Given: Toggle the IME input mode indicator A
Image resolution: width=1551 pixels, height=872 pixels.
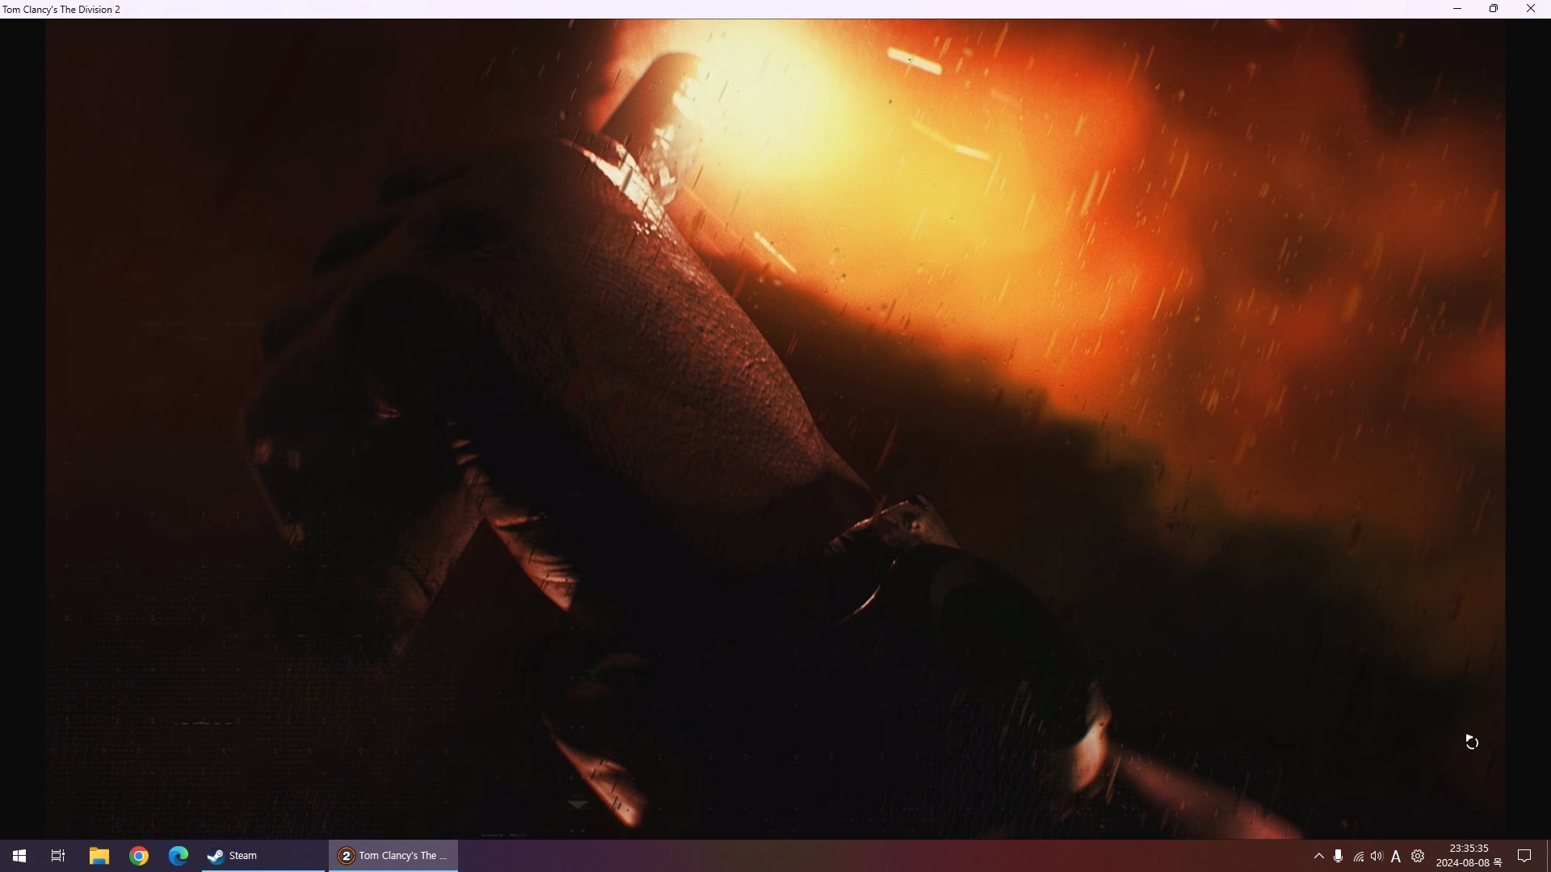Looking at the screenshot, I should pos(1396,857).
